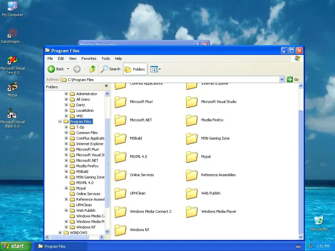Click the Back arrow button
335x251 pixels.
tap(56, 69)
